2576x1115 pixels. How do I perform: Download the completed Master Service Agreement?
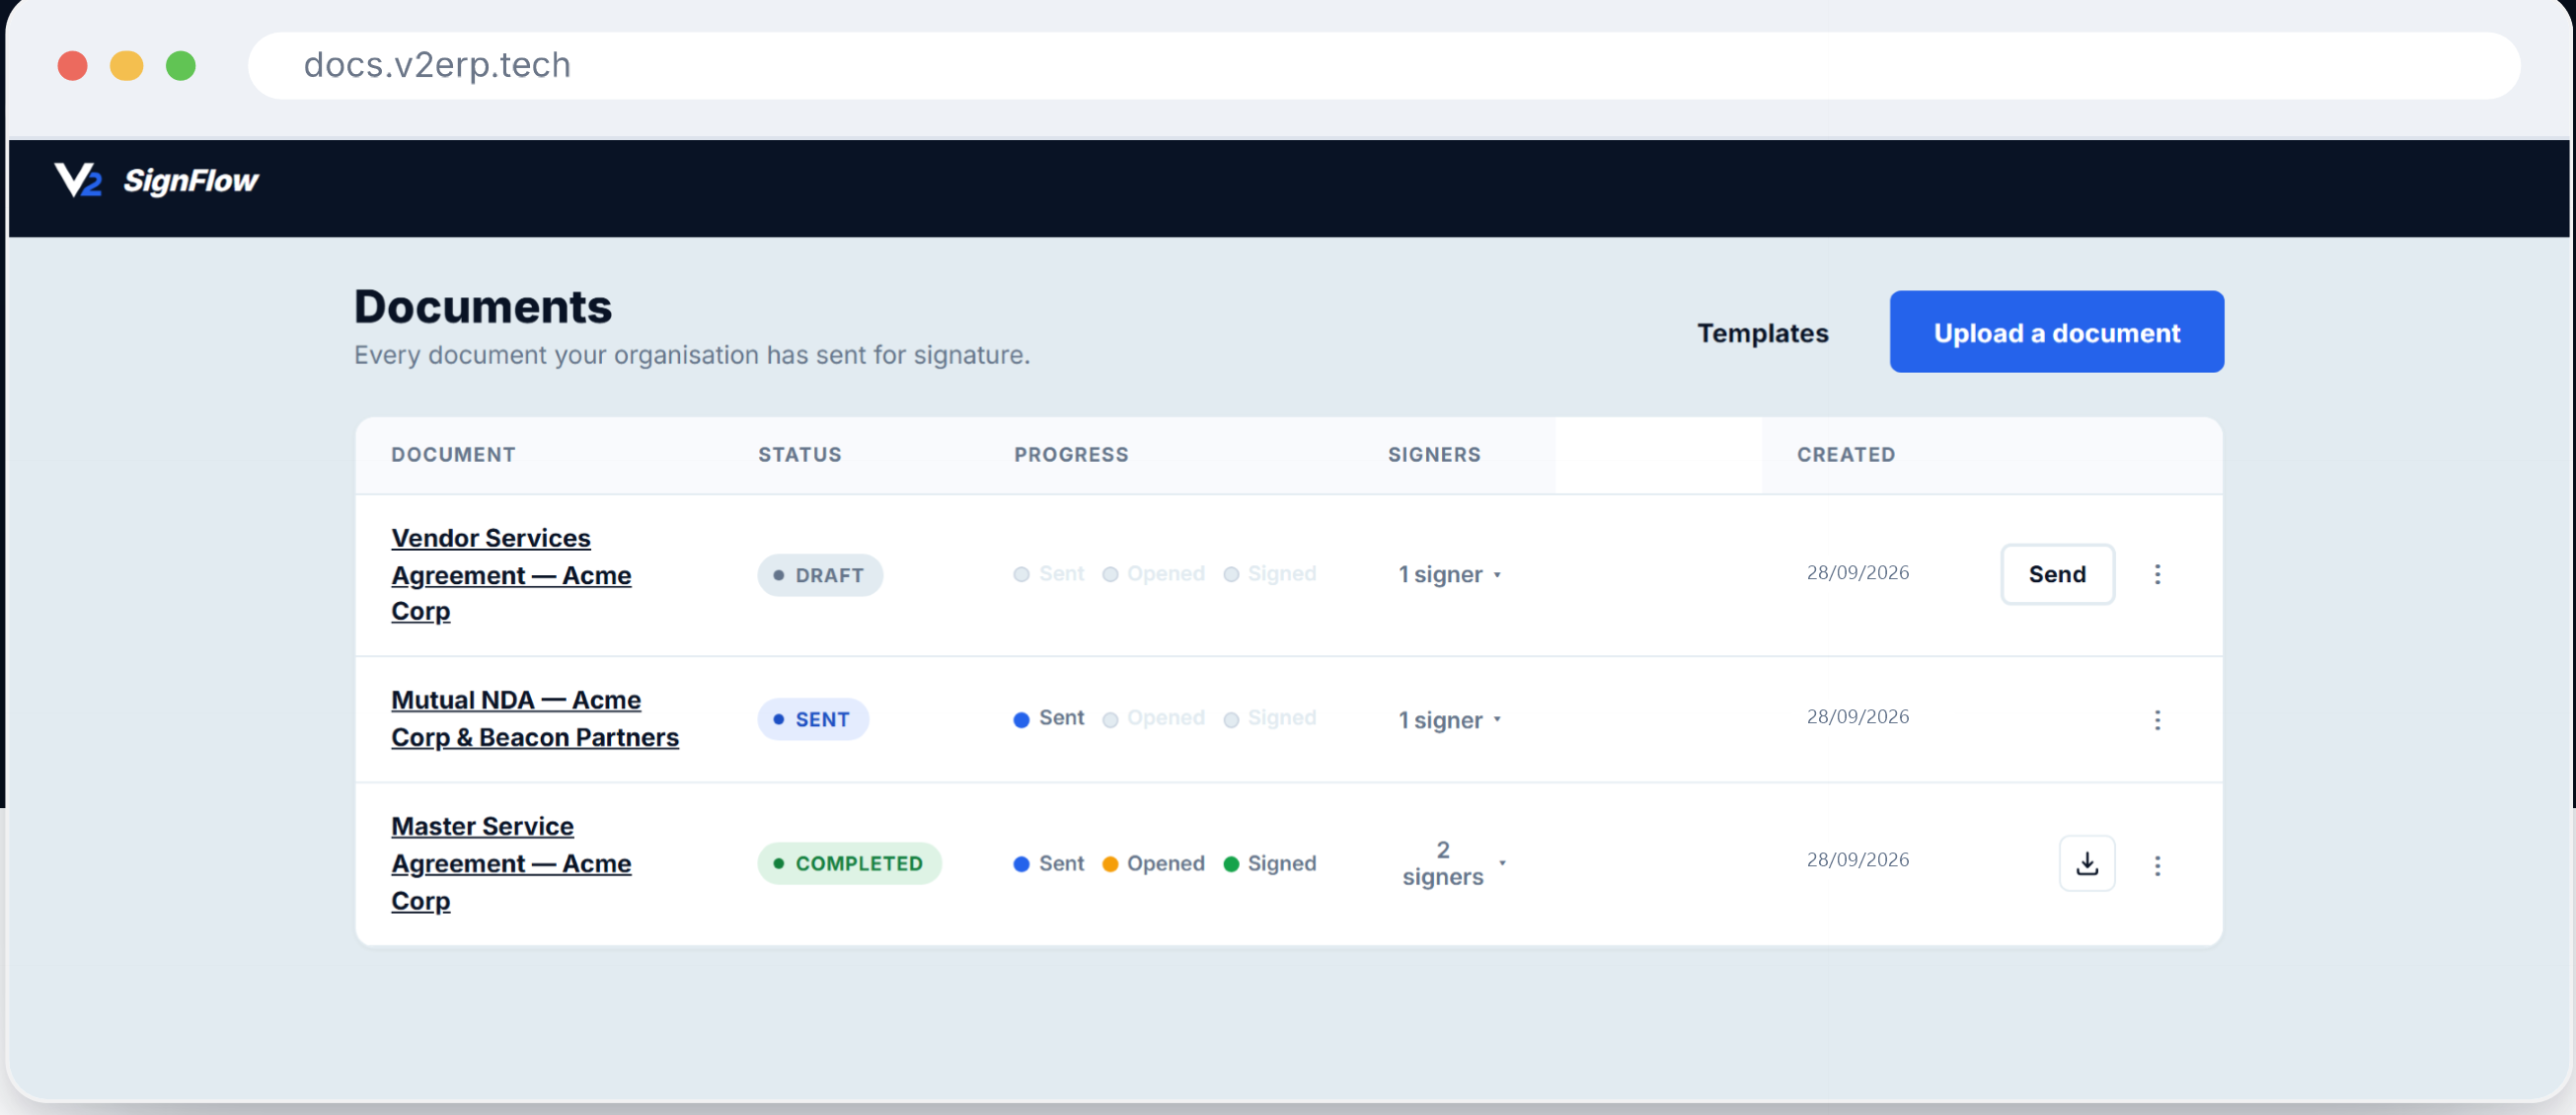[2086, 863]
